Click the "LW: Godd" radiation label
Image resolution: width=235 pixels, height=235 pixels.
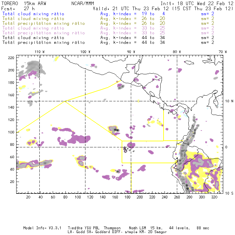[x=76, y=232]
